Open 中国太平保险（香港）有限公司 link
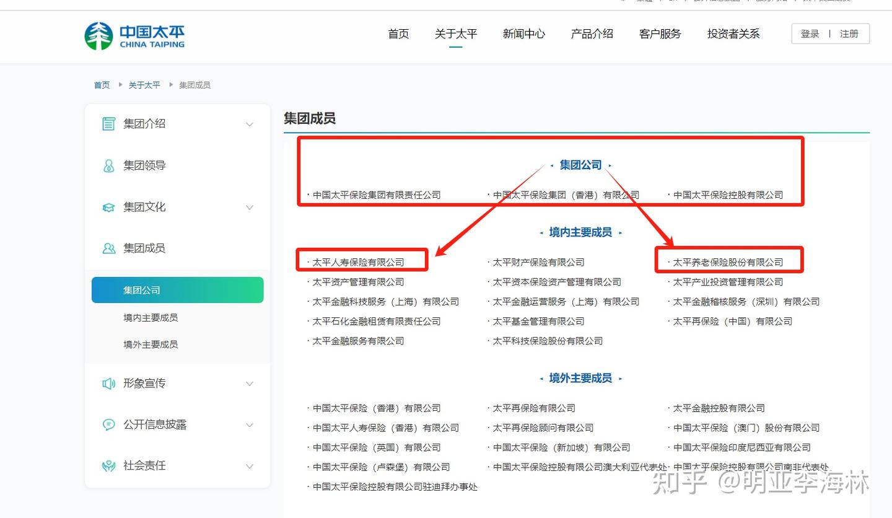The height and width of the screenshot is (518, 892). [x=377, y=408]
